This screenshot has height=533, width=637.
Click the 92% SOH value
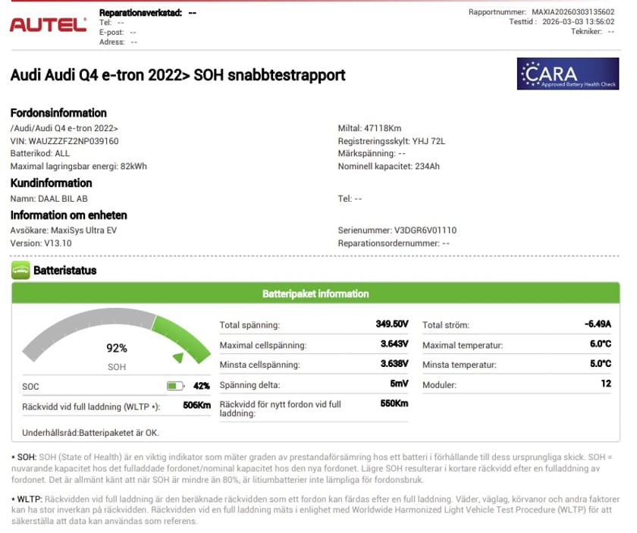point(117,348)
